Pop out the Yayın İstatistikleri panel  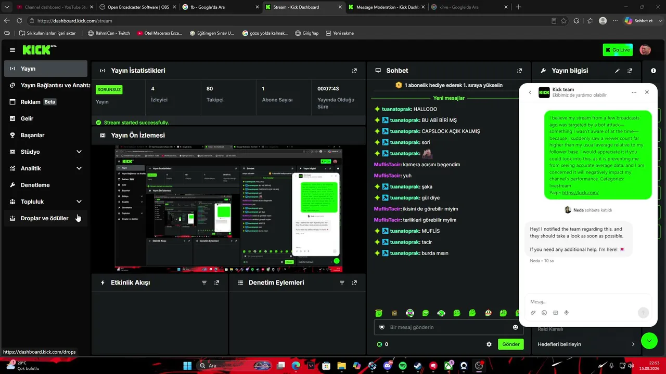pos(354,71)
